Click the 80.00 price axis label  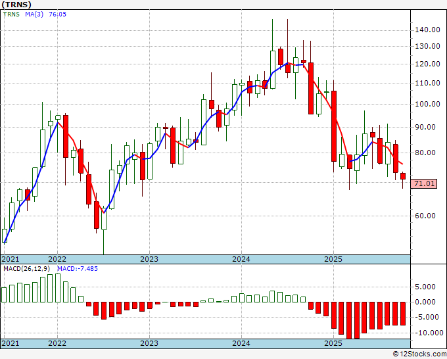pyautogui.click(x=425, y=153)
